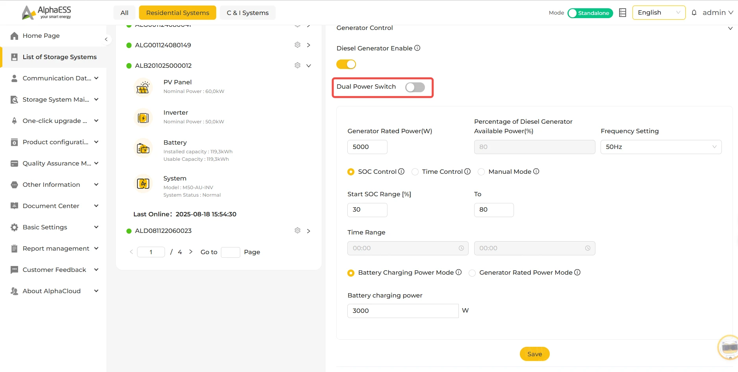738x372 pixels.
Task: Open settings gear for ALG001124080149
Action: [297, 45]
